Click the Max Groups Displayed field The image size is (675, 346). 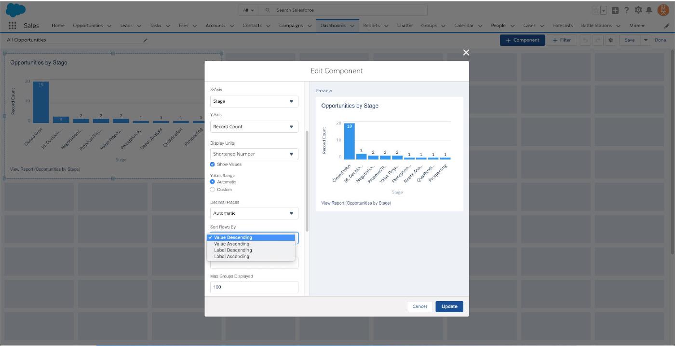click(x=254, y=287)
